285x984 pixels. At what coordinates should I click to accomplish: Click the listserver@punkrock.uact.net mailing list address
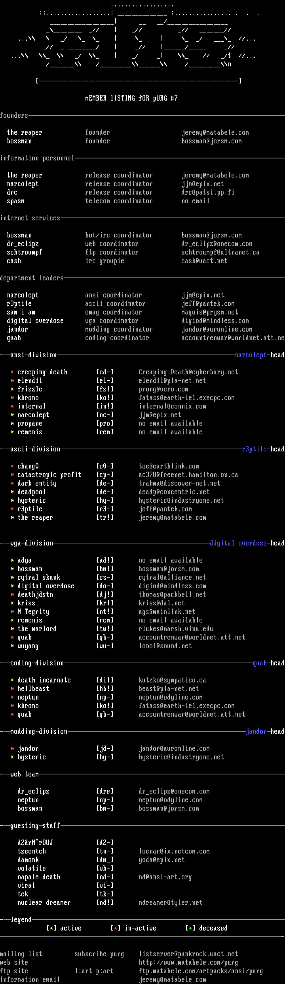coord(188,954)
